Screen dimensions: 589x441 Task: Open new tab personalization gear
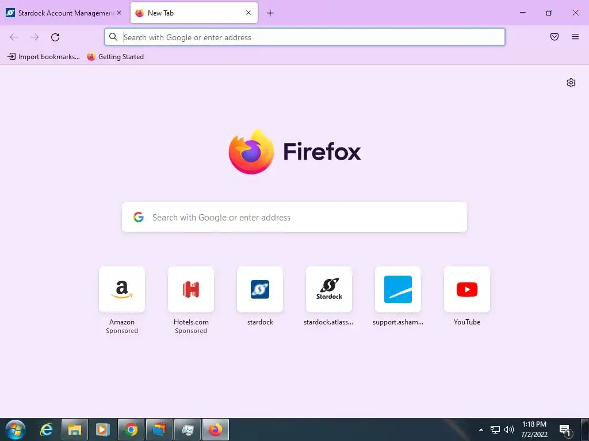pos(571,83)
